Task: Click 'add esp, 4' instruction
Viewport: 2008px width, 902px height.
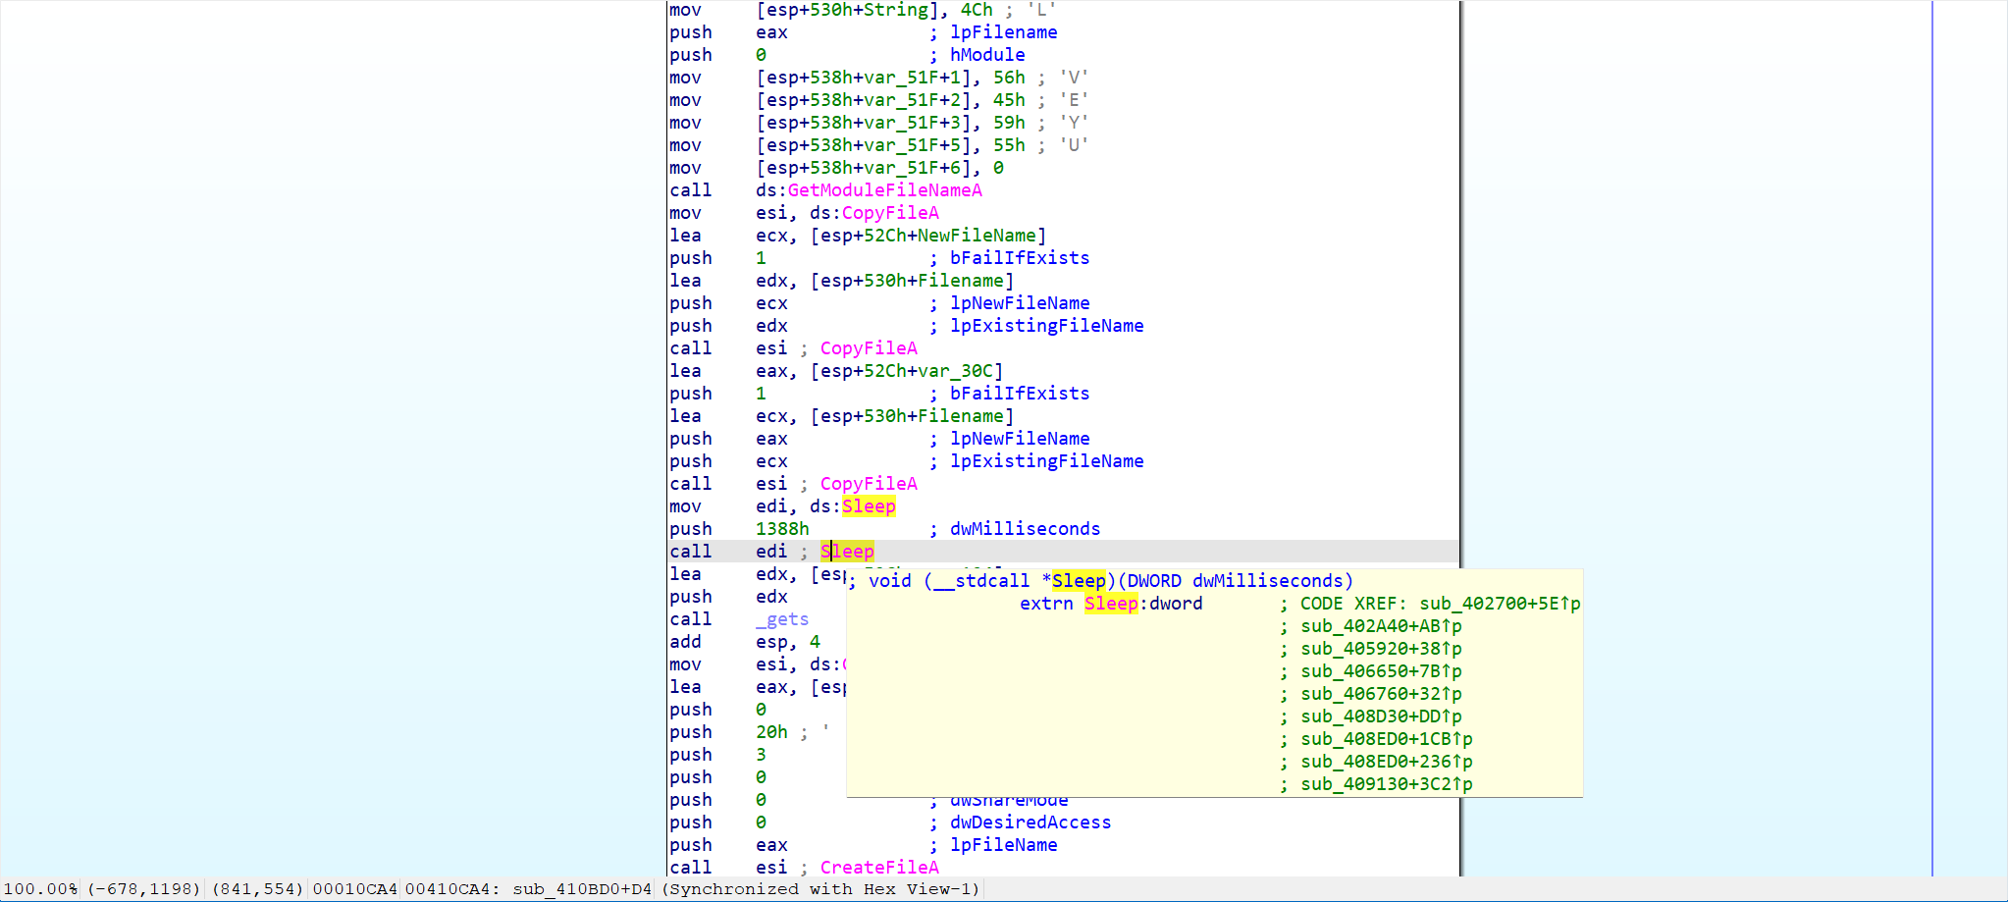Action: click(745, 642)
